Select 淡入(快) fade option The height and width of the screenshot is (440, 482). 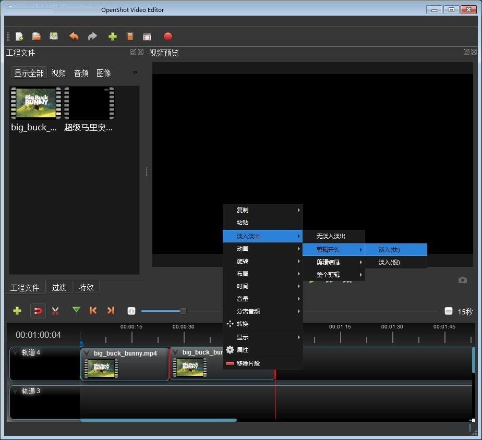pos(396,250)
